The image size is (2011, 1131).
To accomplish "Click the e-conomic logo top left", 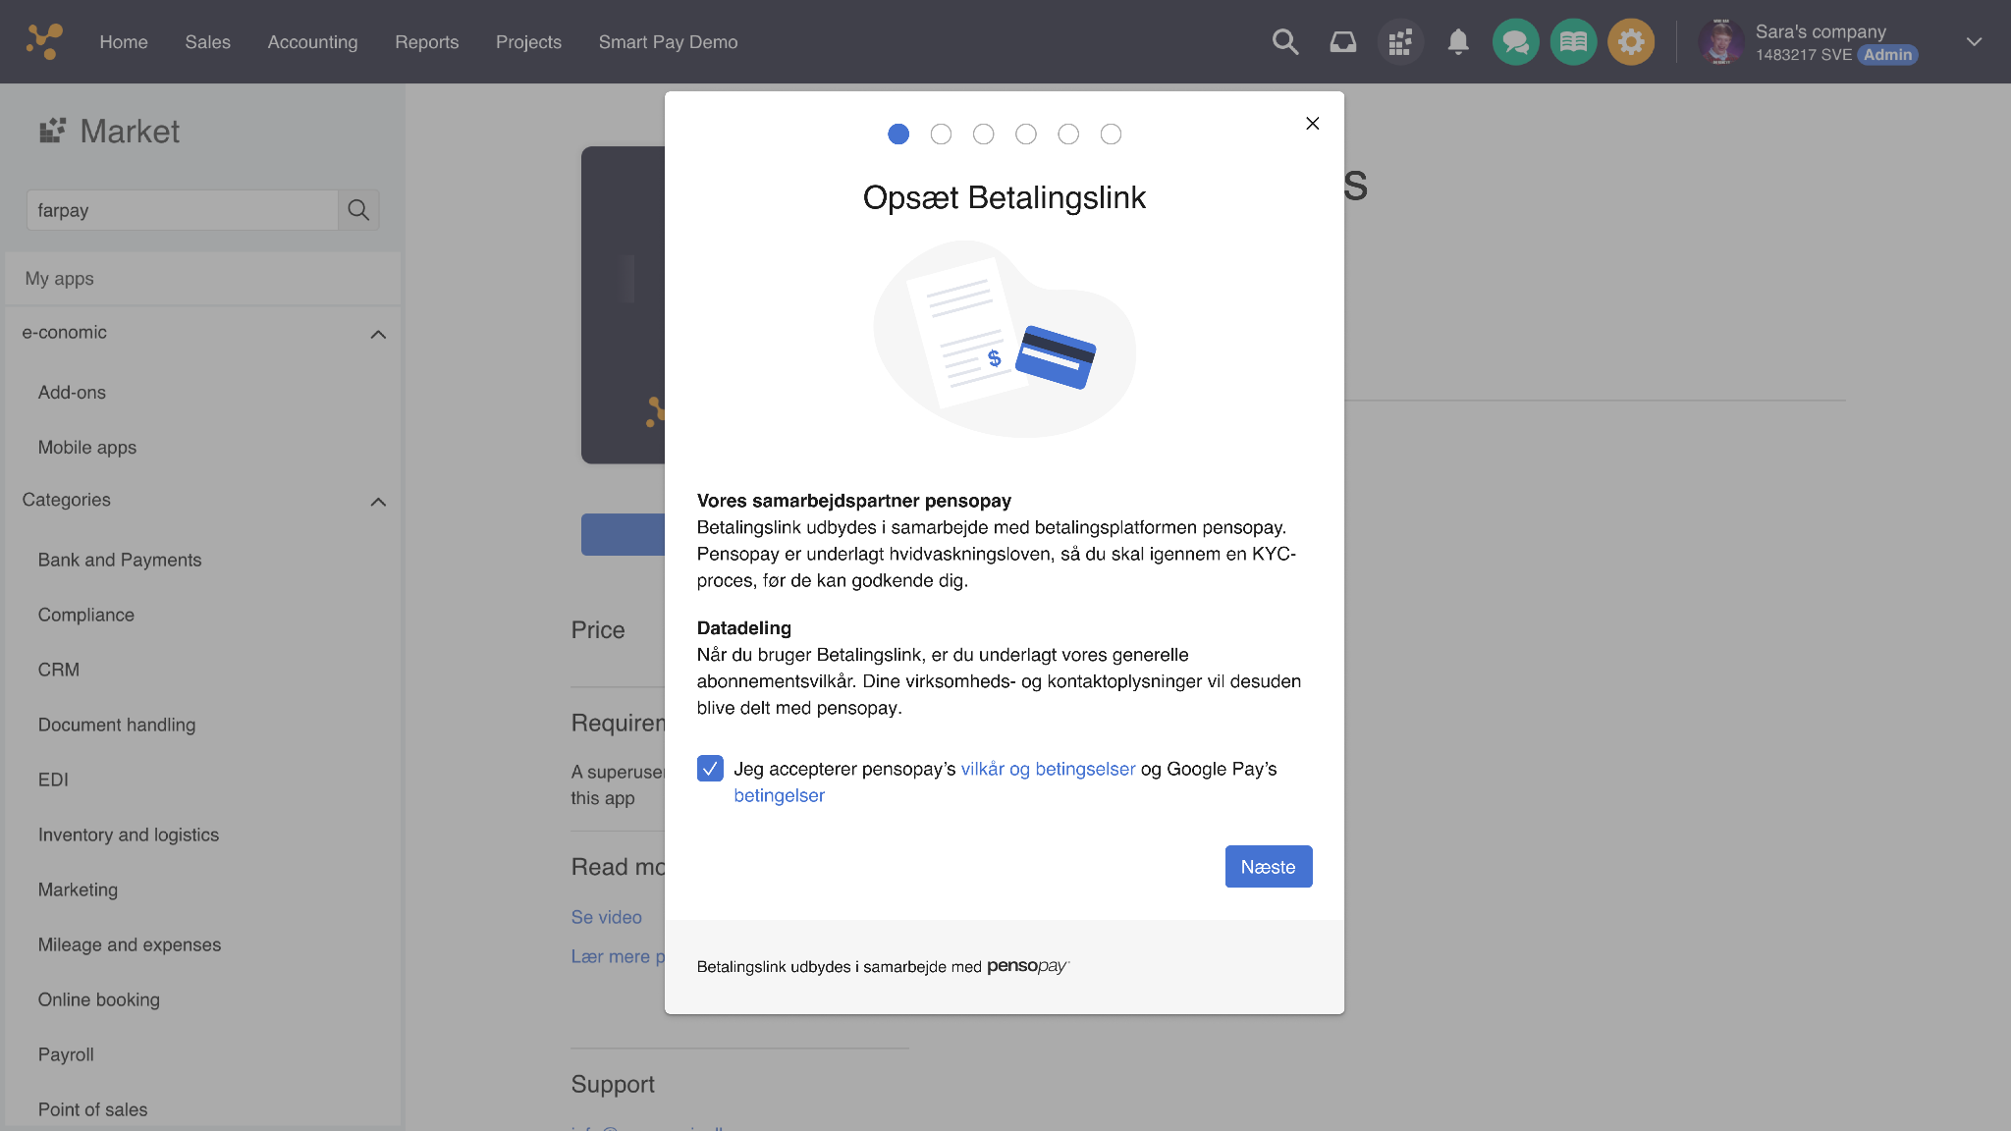I will click(44, 41).
